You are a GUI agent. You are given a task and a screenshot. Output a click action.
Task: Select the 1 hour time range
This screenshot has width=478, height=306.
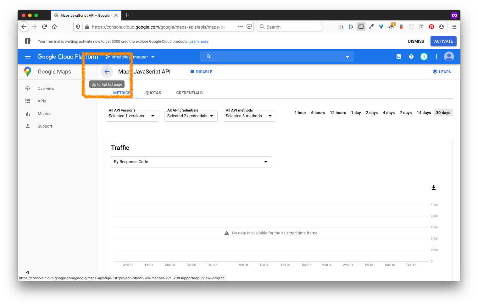click(x=300, y=113)
